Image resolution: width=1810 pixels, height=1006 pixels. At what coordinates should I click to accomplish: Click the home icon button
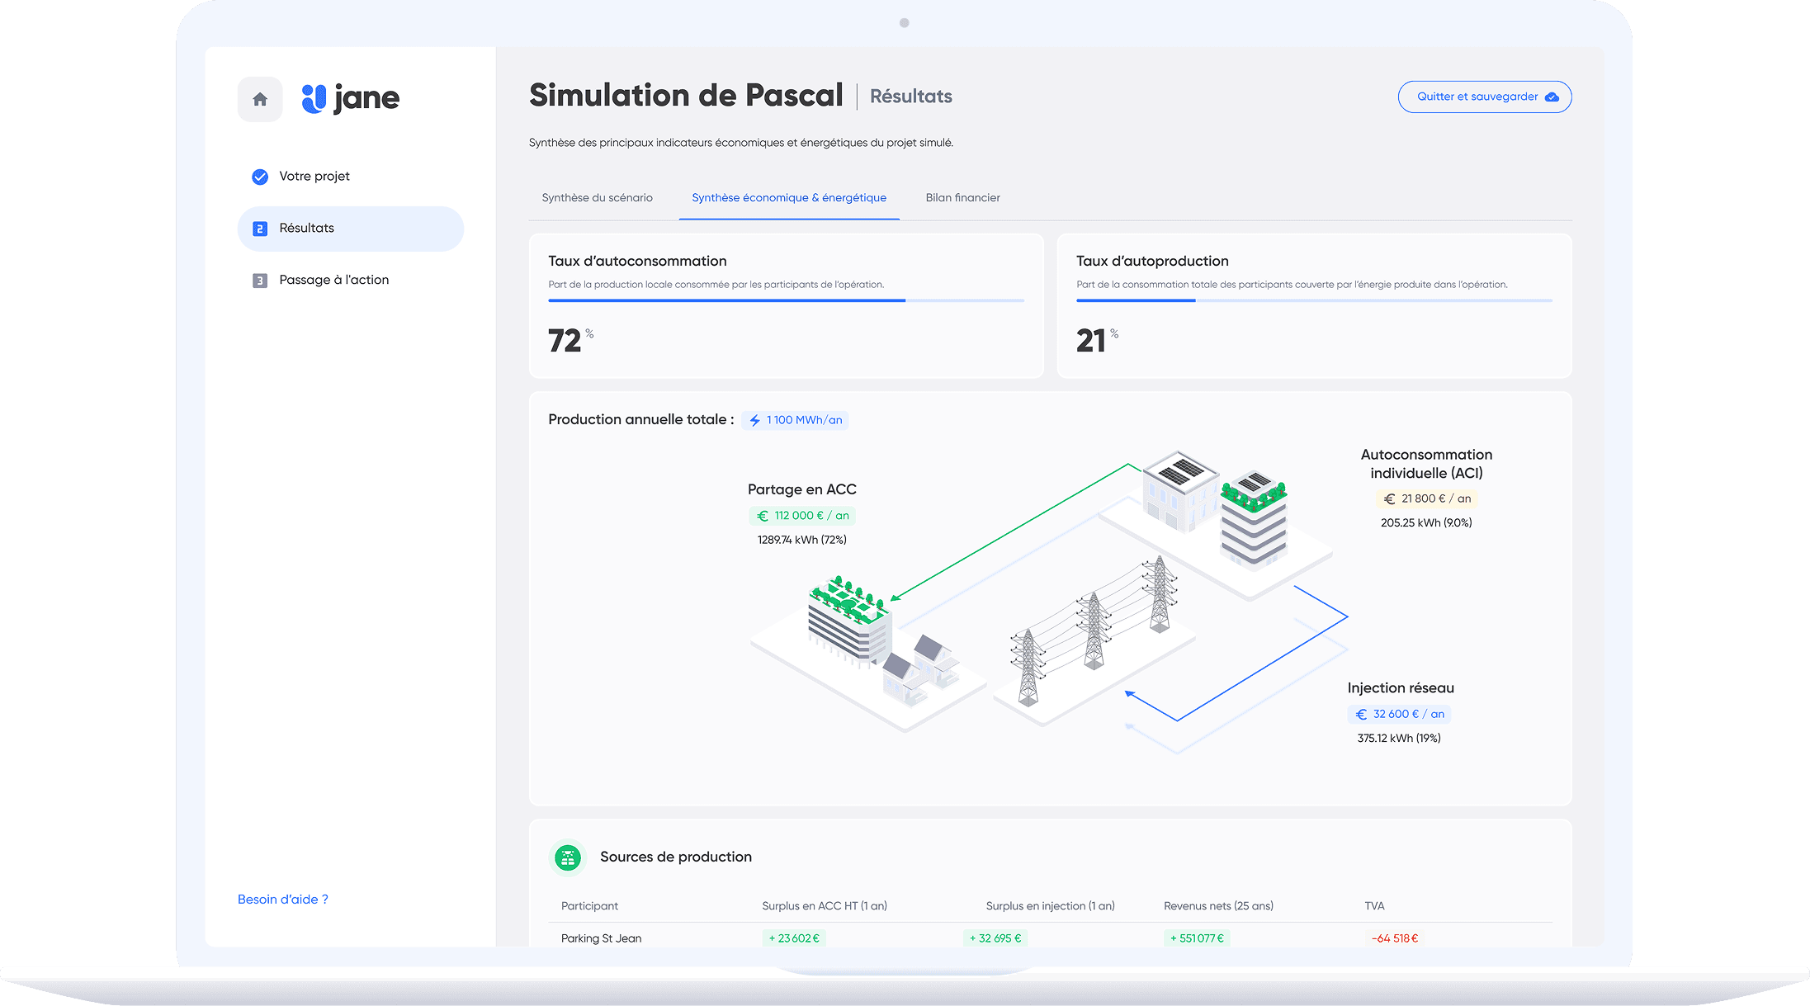pyautogui.click(x=260, y=99)
